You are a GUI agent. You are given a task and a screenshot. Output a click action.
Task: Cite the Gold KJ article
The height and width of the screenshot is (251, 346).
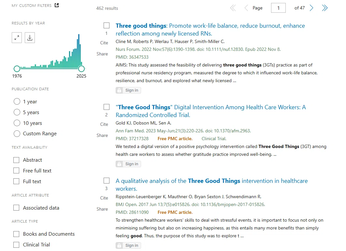point(104,124)
